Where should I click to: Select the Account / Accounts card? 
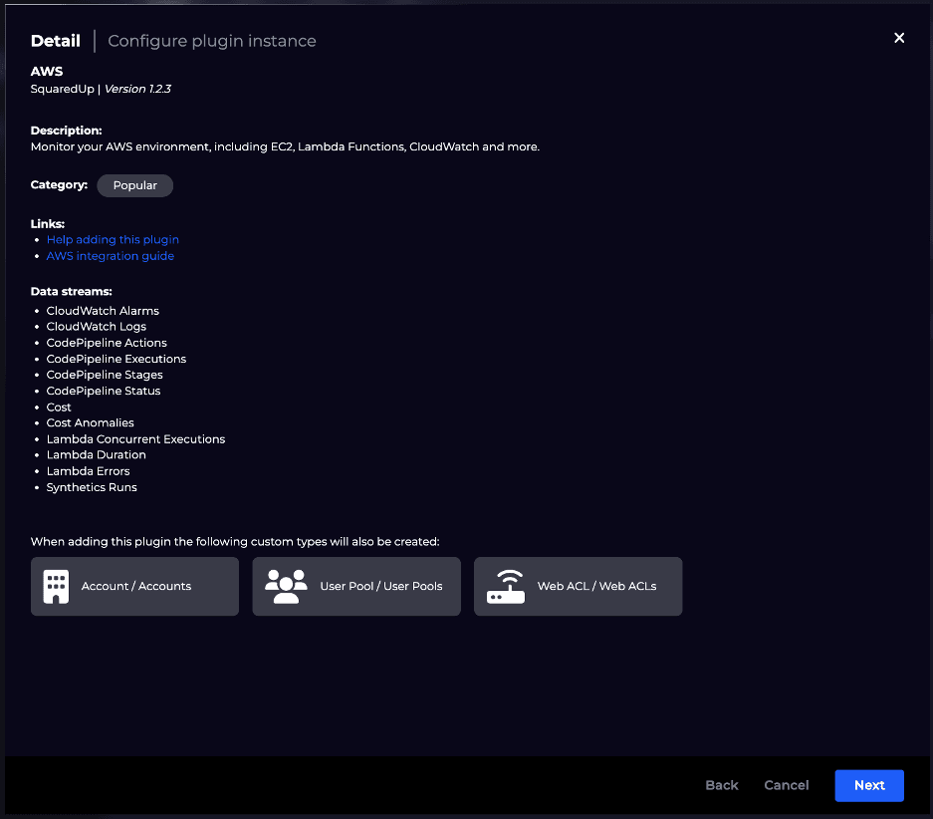coord(134,586)
